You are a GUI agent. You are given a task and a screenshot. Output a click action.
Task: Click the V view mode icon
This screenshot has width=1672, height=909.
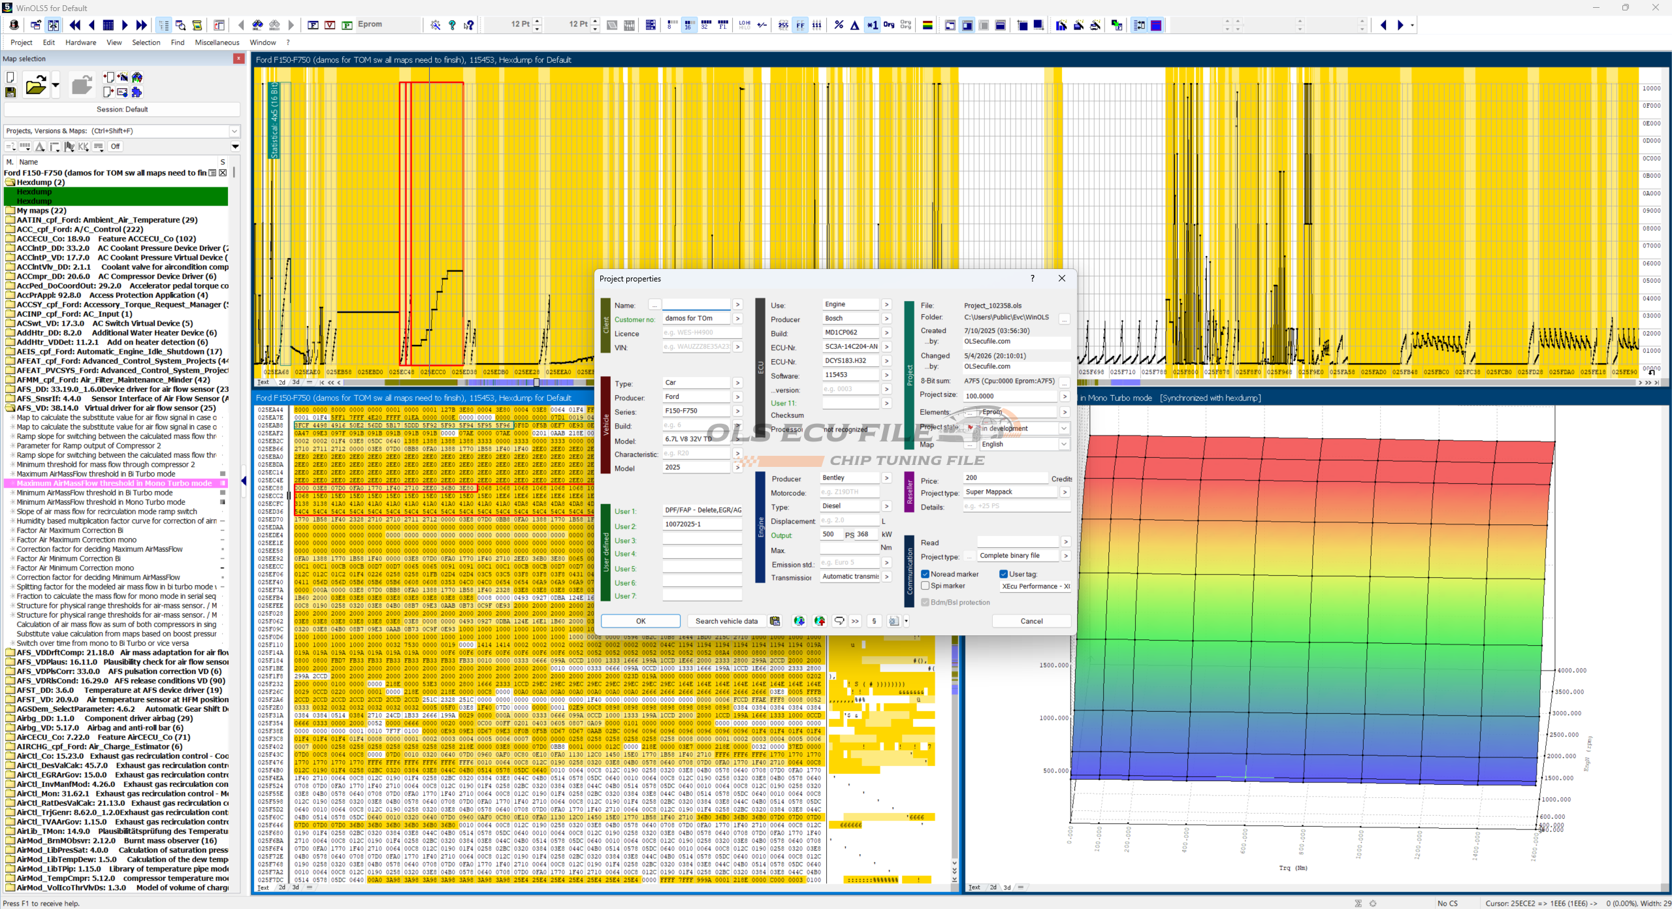(x=330, y=25)
